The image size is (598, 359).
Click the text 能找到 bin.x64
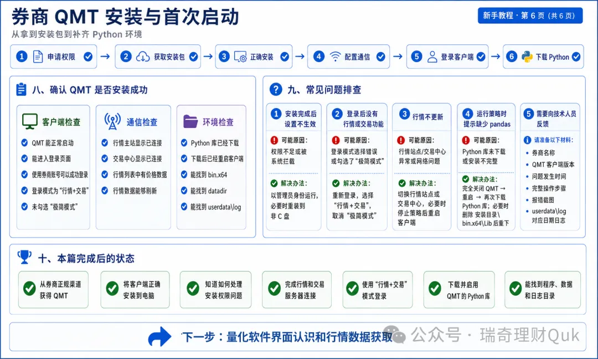pyautogui.click(x=209, y=175)
